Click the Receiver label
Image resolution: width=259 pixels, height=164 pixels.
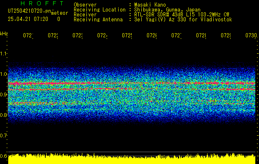(x=85, y=15)
